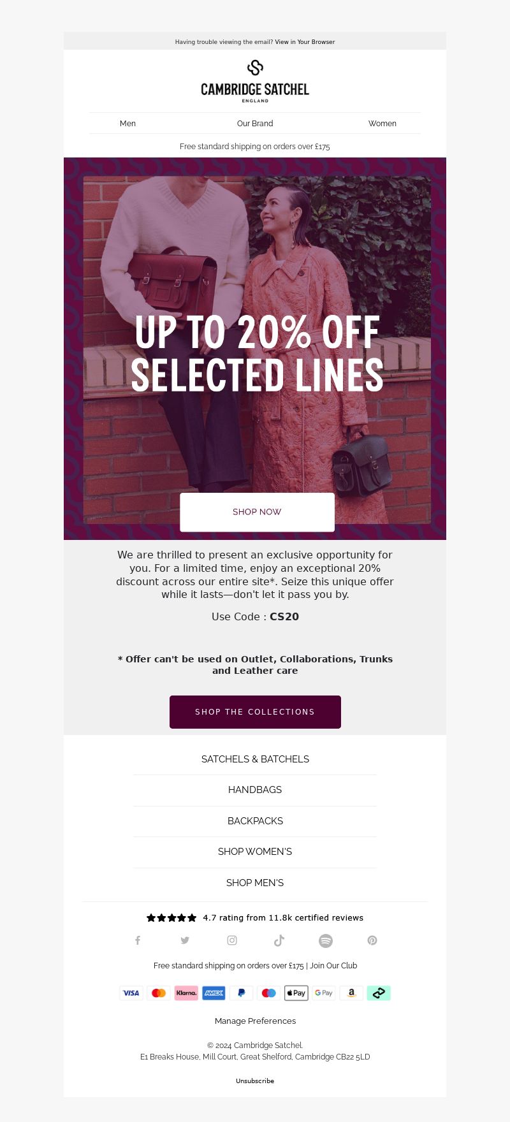Screen dimensions: 510x1122
Task: Select the Women navigation item
Action: coord(382,124)
